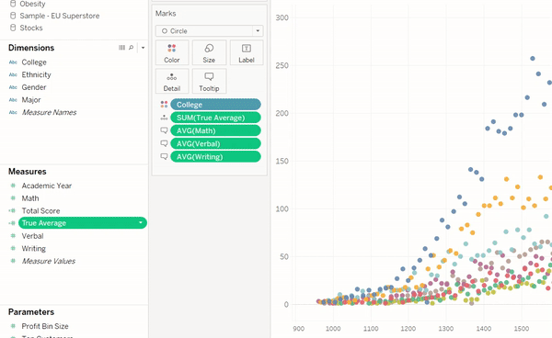Click the Parameters section header

(x=31, y=312)
